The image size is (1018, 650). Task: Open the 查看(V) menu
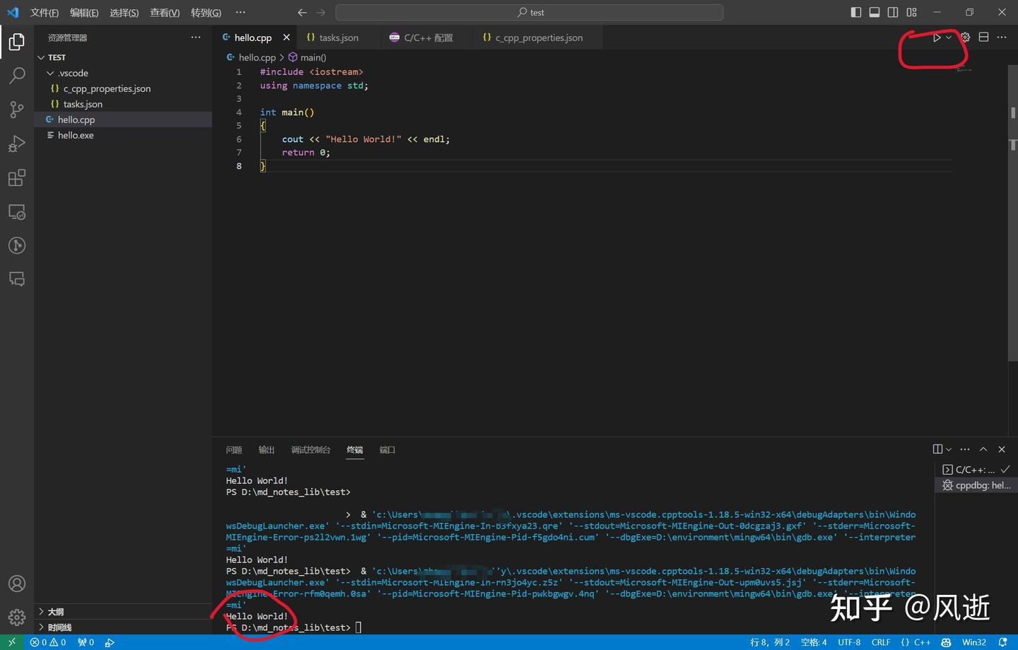pyautogui.click(x=164, y=12)
